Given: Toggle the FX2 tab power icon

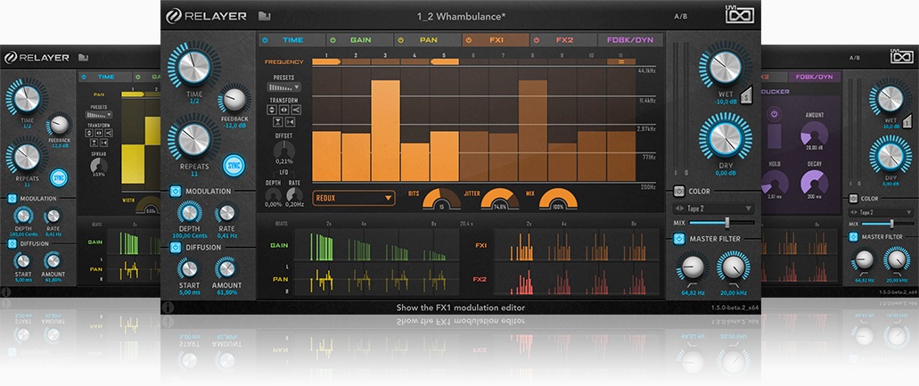Looking at the screenshot, I should coord(537,40).
